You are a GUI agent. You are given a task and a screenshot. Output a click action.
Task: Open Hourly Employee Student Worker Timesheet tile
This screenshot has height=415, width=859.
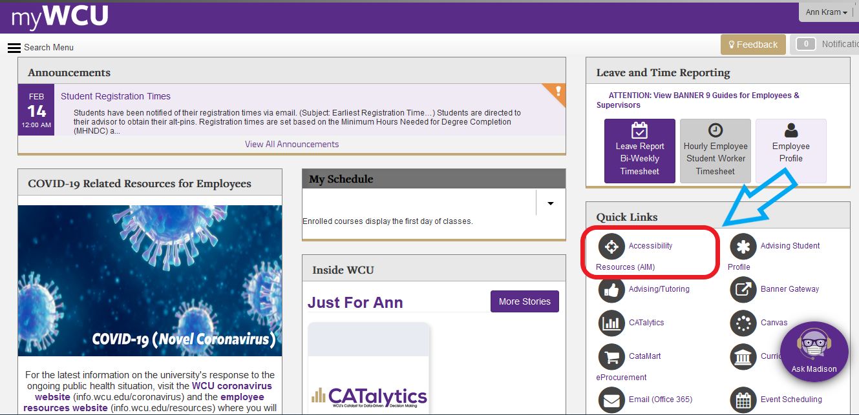(716, 151)
